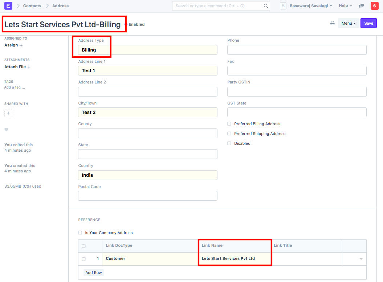The width and height of the screenshot is (383, 282).
Task: Click the search magnifier icon
Action: (266, 6)
